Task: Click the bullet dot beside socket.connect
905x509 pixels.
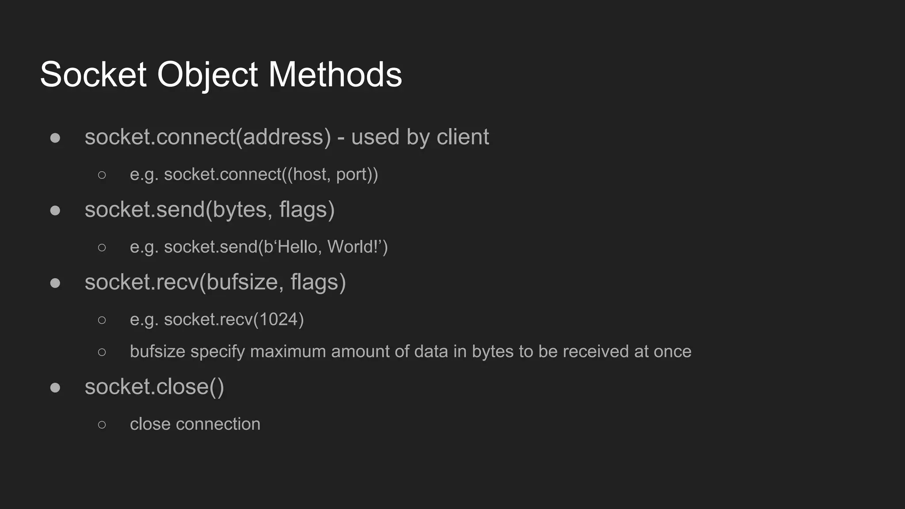Action: point(55,138)
